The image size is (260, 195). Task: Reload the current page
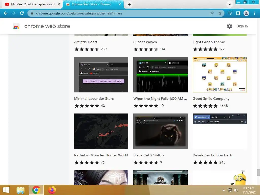point(22,13)
